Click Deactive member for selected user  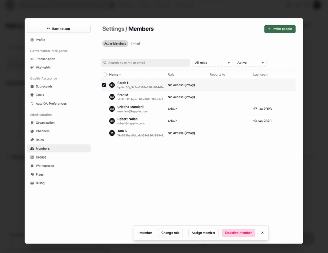238,233
